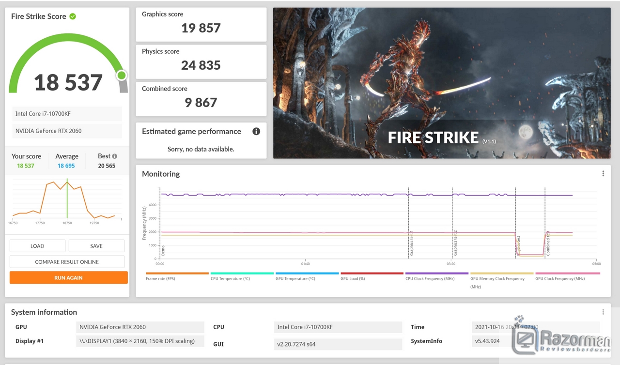Click the Combined score value 9 867
The height and width of the screenshot is (365, 620).
coord(201,103)
